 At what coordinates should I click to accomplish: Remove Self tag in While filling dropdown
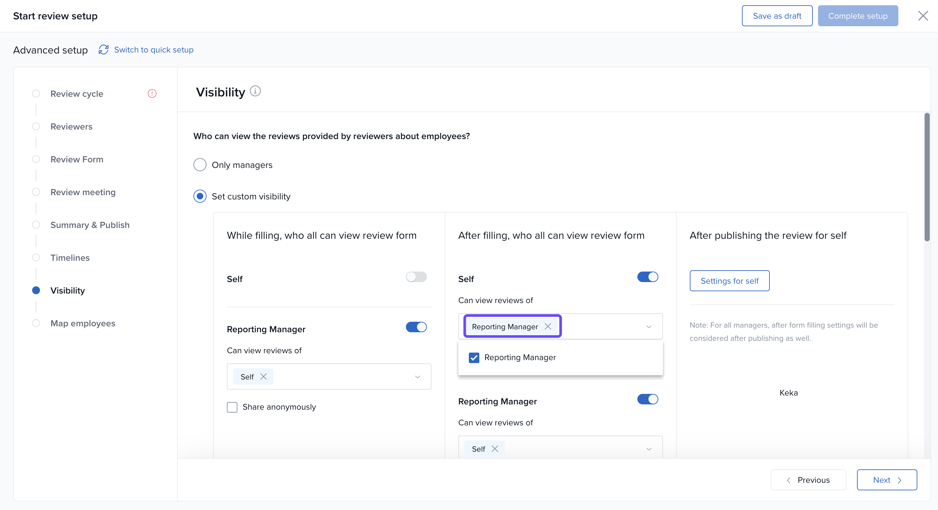[264, 377]
